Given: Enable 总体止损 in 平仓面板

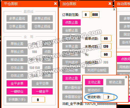Looking at the screenshot, I should 17,75.
